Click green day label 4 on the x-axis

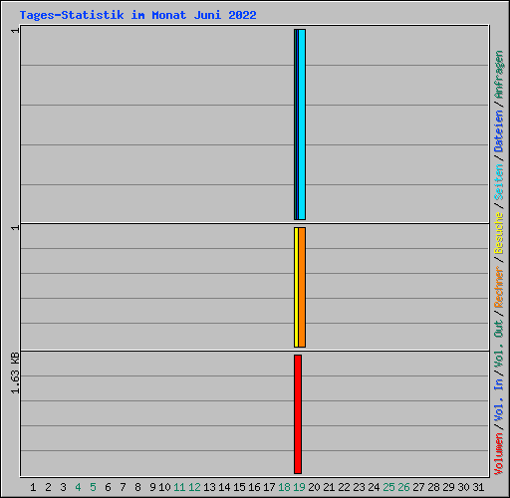[x=78, y=487]
